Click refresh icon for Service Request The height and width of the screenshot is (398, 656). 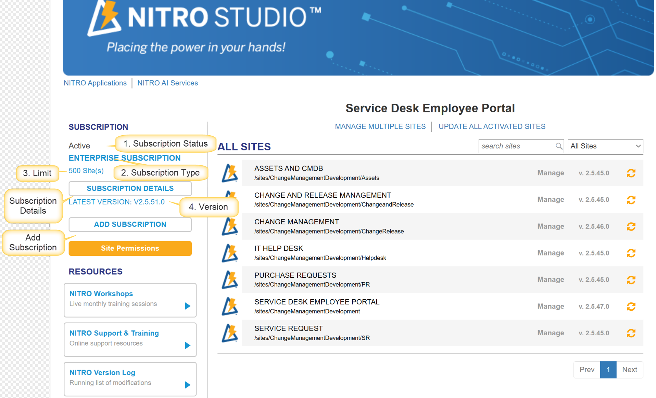pyautogui.click(x=631, y=333)
